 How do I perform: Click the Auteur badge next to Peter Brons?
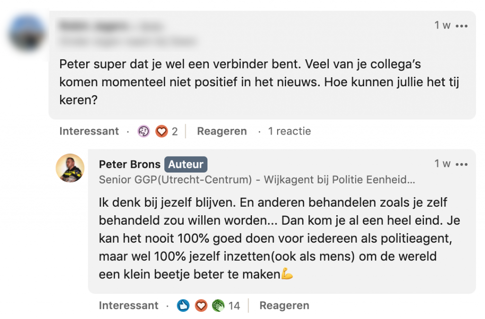186,164
